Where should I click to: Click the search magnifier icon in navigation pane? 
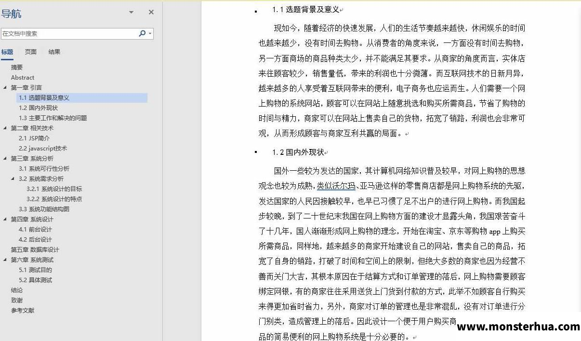pyautogui.click(x=142, y=33)
